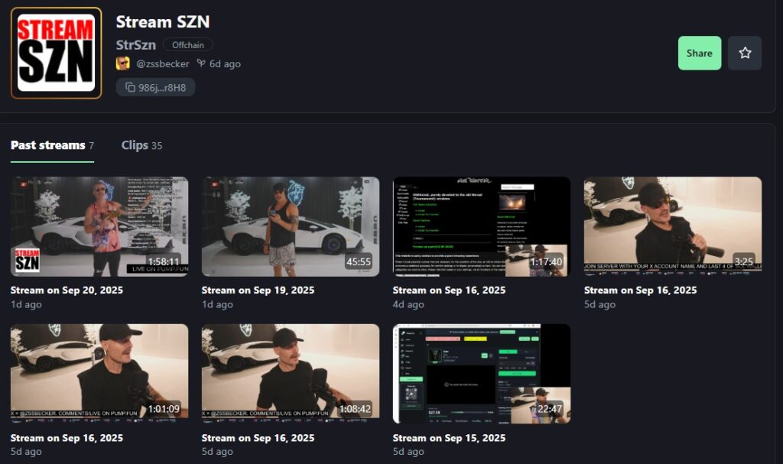Open the Sep 19, 2025 stream thumbnail
Viewport: 783px width, 464px height.
coord(291,226)
